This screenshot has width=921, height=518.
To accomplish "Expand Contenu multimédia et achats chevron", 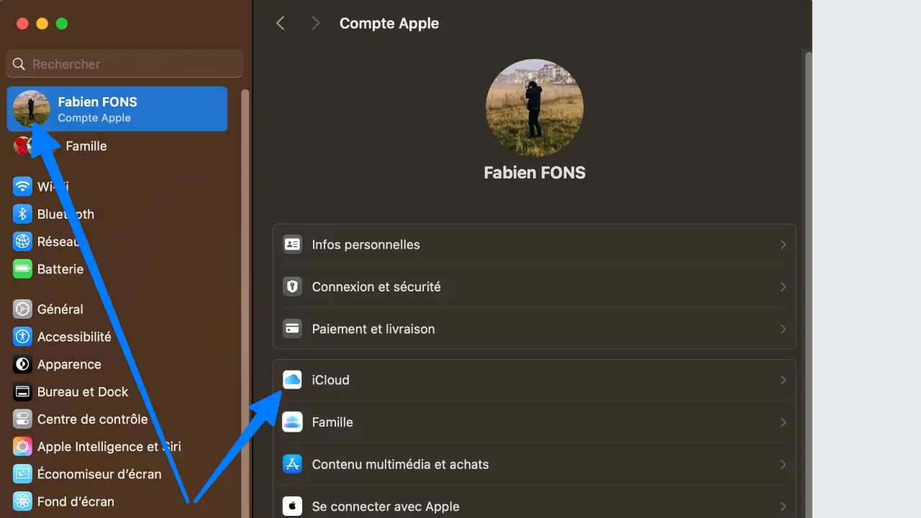I will point(783,464).
